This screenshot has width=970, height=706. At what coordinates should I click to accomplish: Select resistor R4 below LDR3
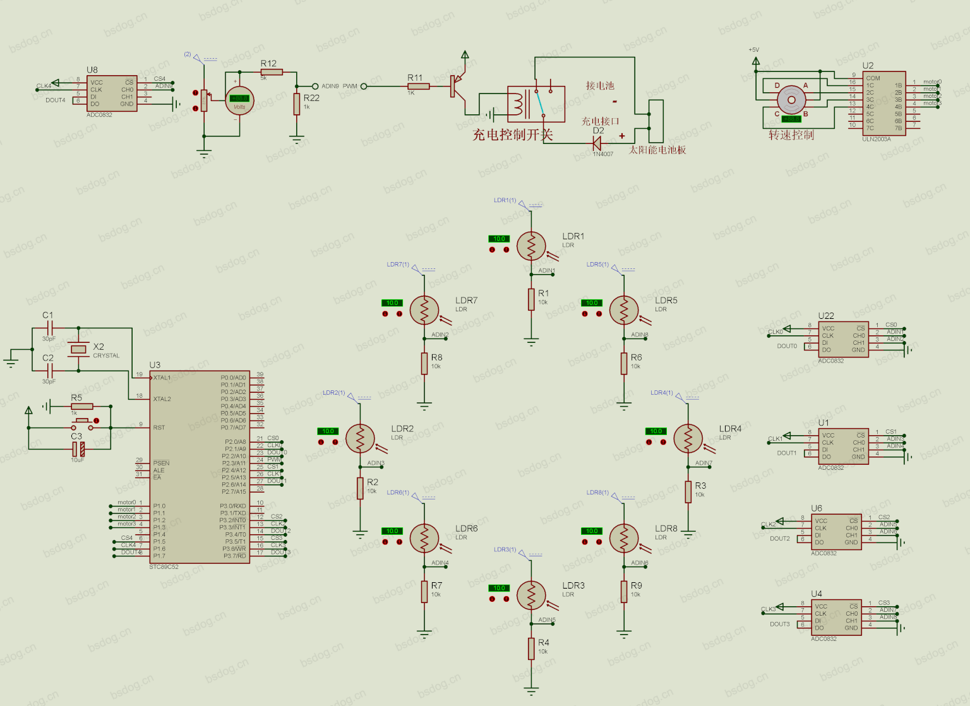coord(531,649)
